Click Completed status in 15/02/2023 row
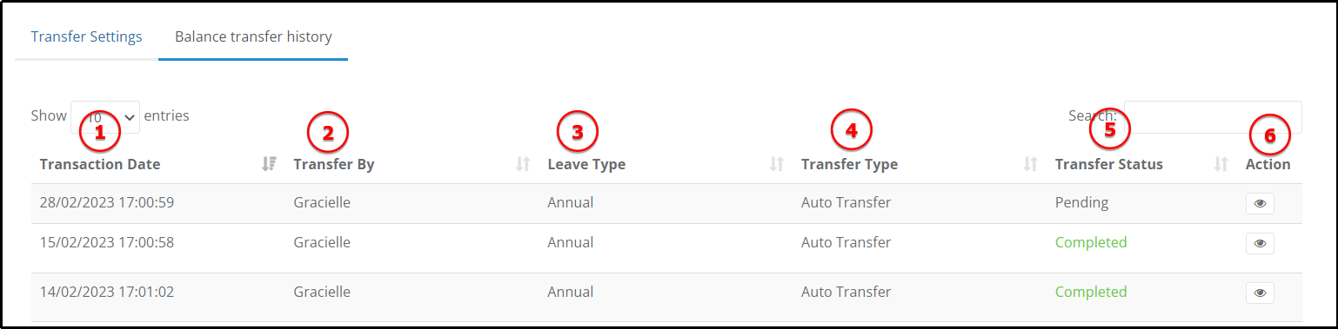This screenshot has width=1338, height=329. pyautogui.click(x=1091, y=242)
